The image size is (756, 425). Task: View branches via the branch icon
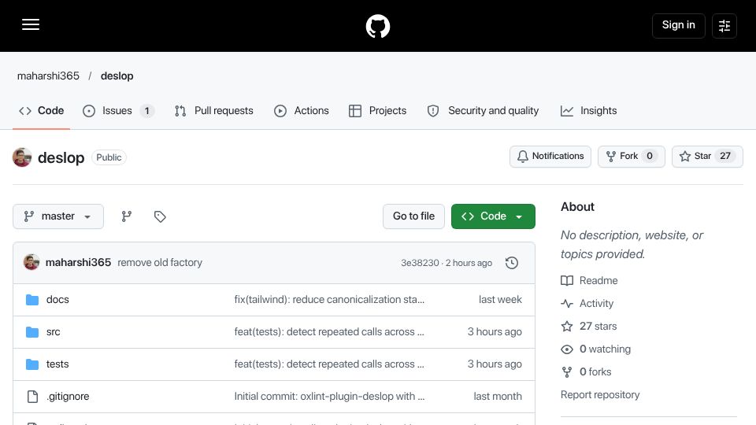[x=126, y=216]
